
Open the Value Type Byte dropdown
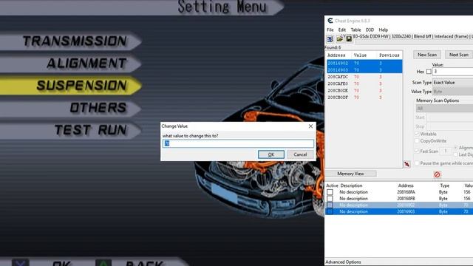452,92
